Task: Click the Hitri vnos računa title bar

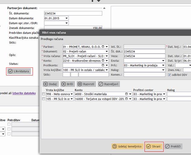Action: (x=115, y=32)
